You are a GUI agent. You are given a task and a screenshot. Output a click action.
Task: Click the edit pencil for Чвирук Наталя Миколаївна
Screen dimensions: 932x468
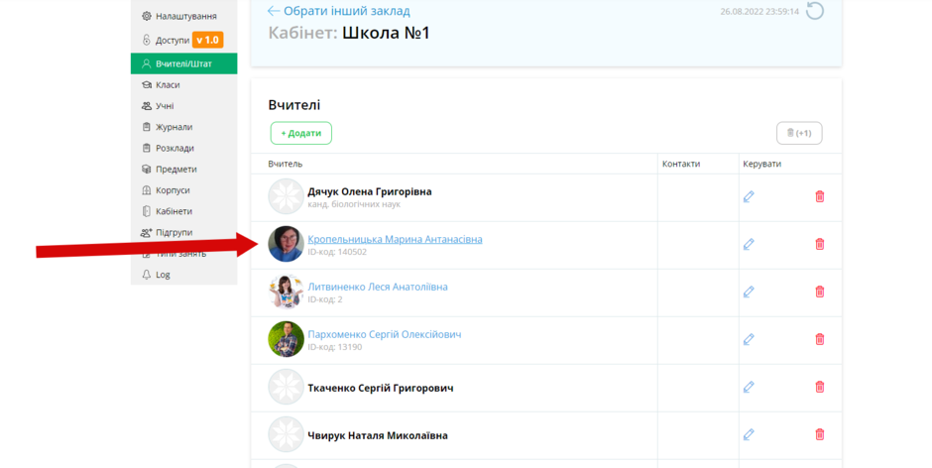(x=749, y=434)
